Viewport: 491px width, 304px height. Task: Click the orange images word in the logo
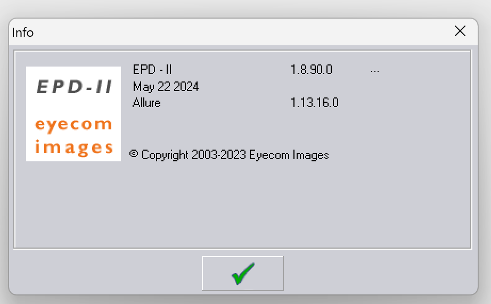[x=73, y=146]
